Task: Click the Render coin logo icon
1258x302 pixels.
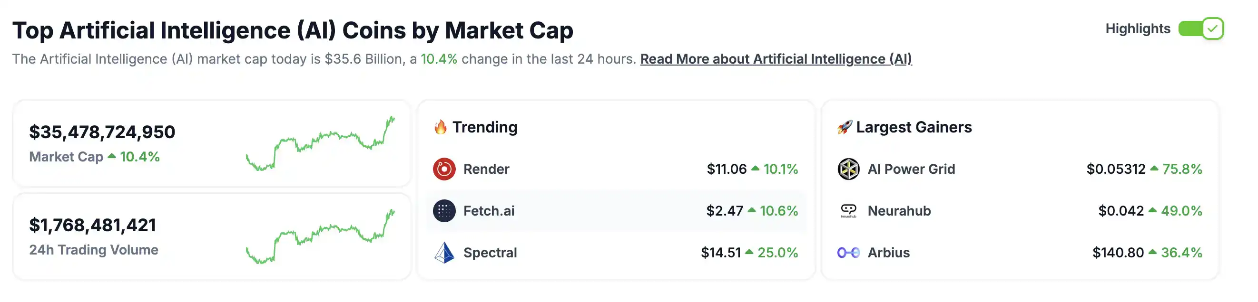Action: point(444,169)
